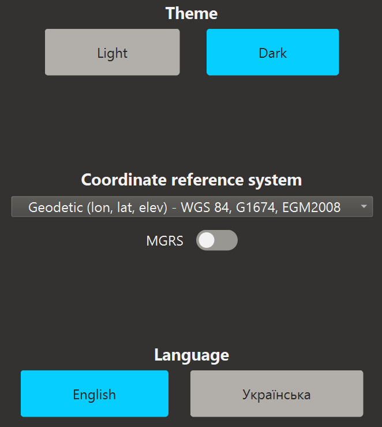Switch language to English
382x427 pixels.
click(95, 393)
